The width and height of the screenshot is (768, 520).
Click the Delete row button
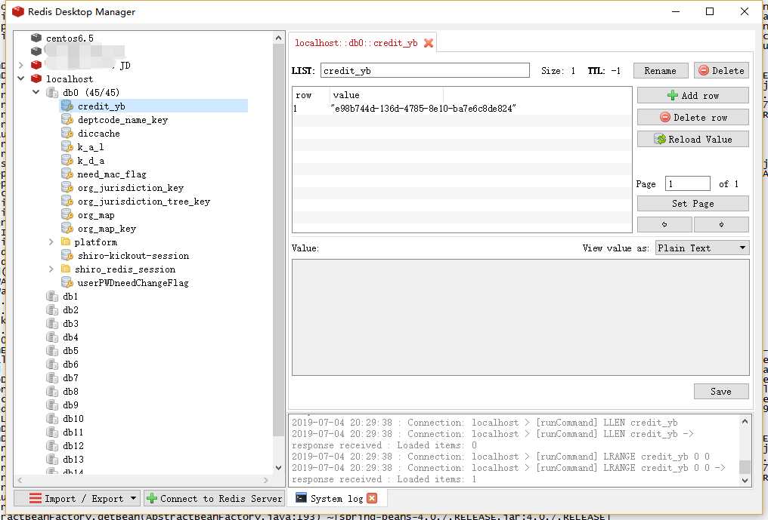pyautogui.click(x=692, y=118)
